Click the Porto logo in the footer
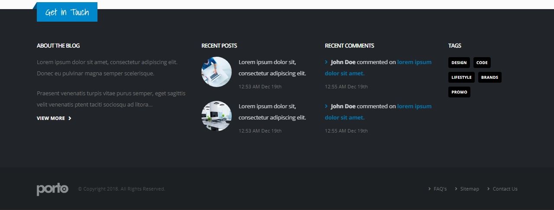Screen dimensions: 554x210 pos(52,189)
